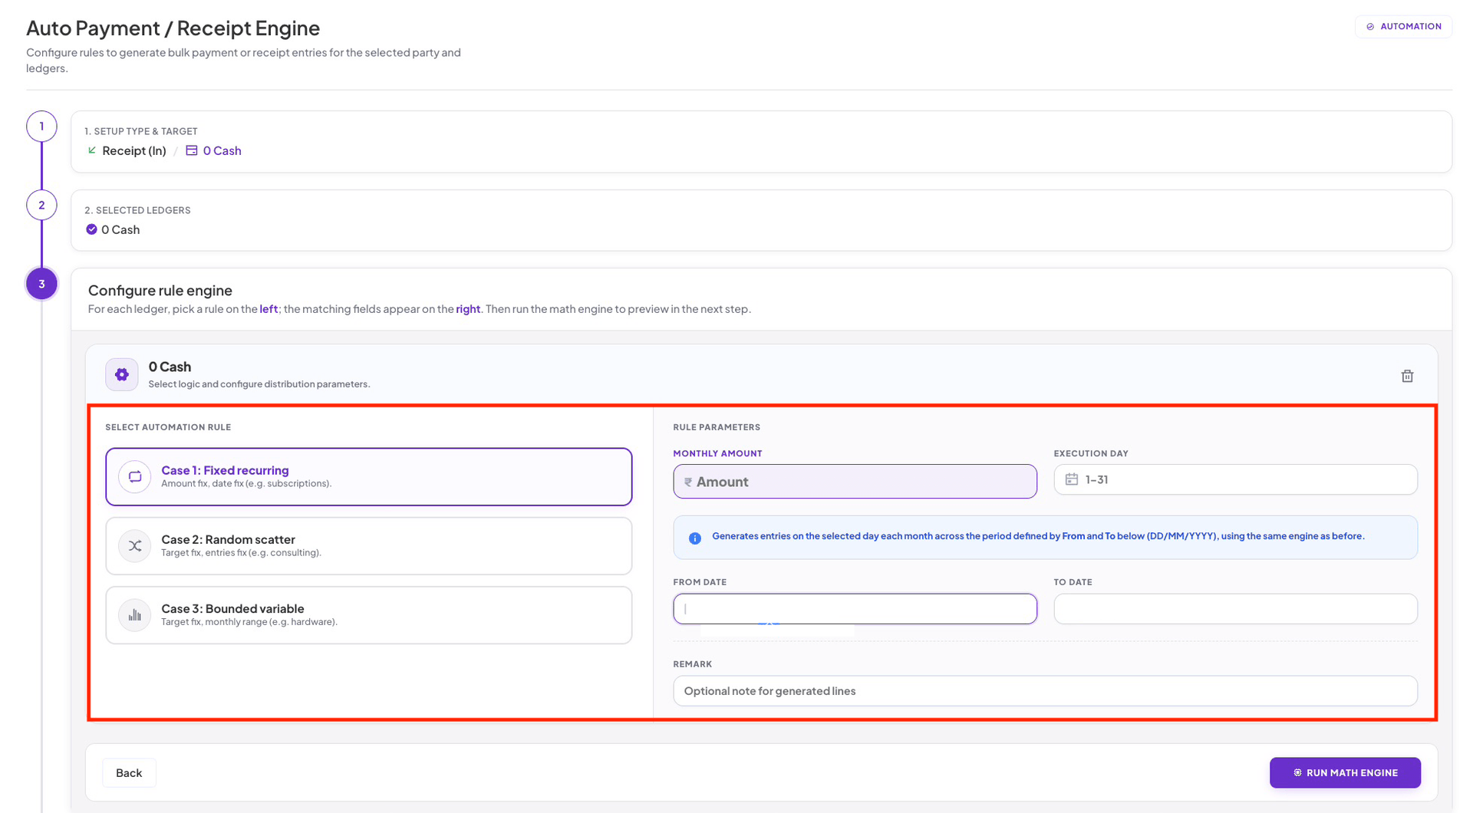The height and width of the screenshot is (813, 1473).
Task: Click the Case 3 bar chart icon
Action: coord(135,614)
